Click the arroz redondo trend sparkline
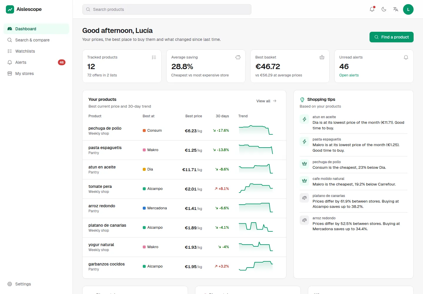This screenshot has width=423, height=294. [x=256, y=208]
